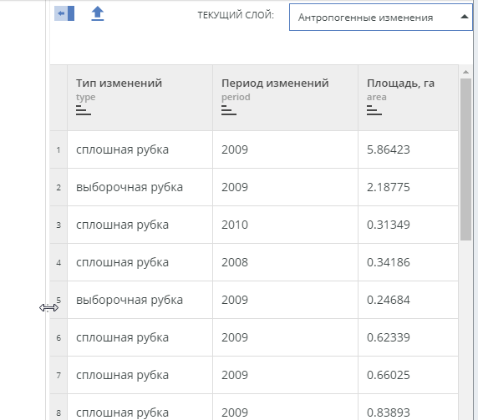Click area value 5.86423

(389, 149)
